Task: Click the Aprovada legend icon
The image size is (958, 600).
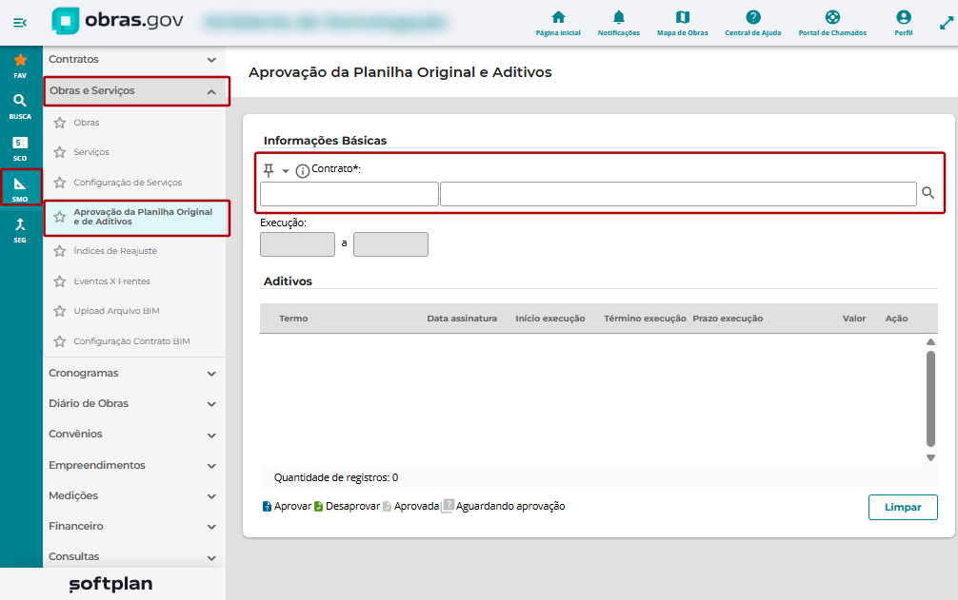Action: coord(387,507)
